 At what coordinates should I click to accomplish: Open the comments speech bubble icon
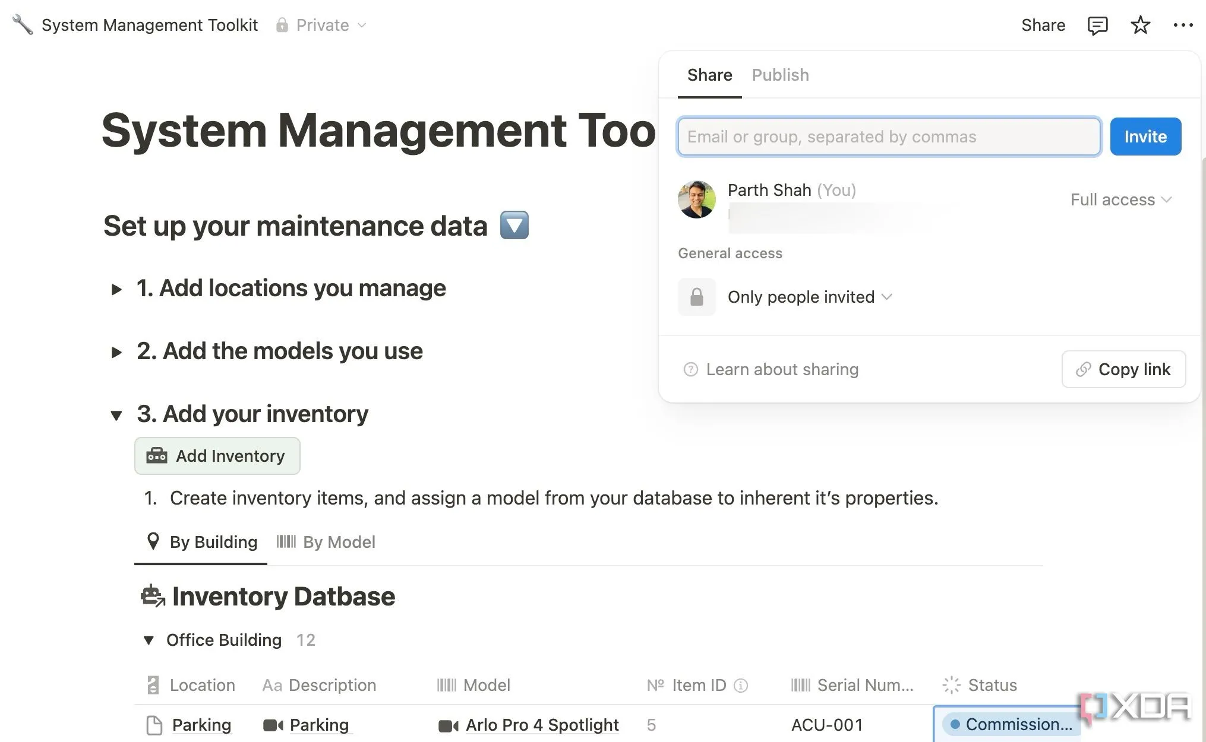point(1097,26)
